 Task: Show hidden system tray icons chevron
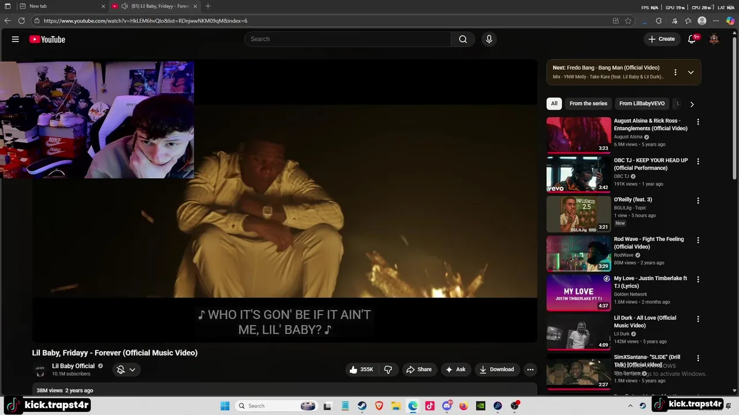630,406
